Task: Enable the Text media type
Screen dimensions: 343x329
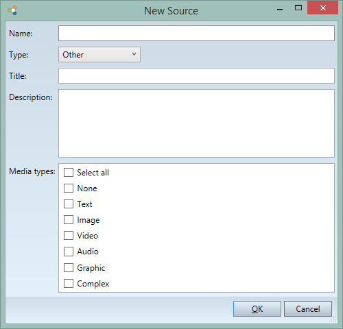Action: tap(69, 204)
